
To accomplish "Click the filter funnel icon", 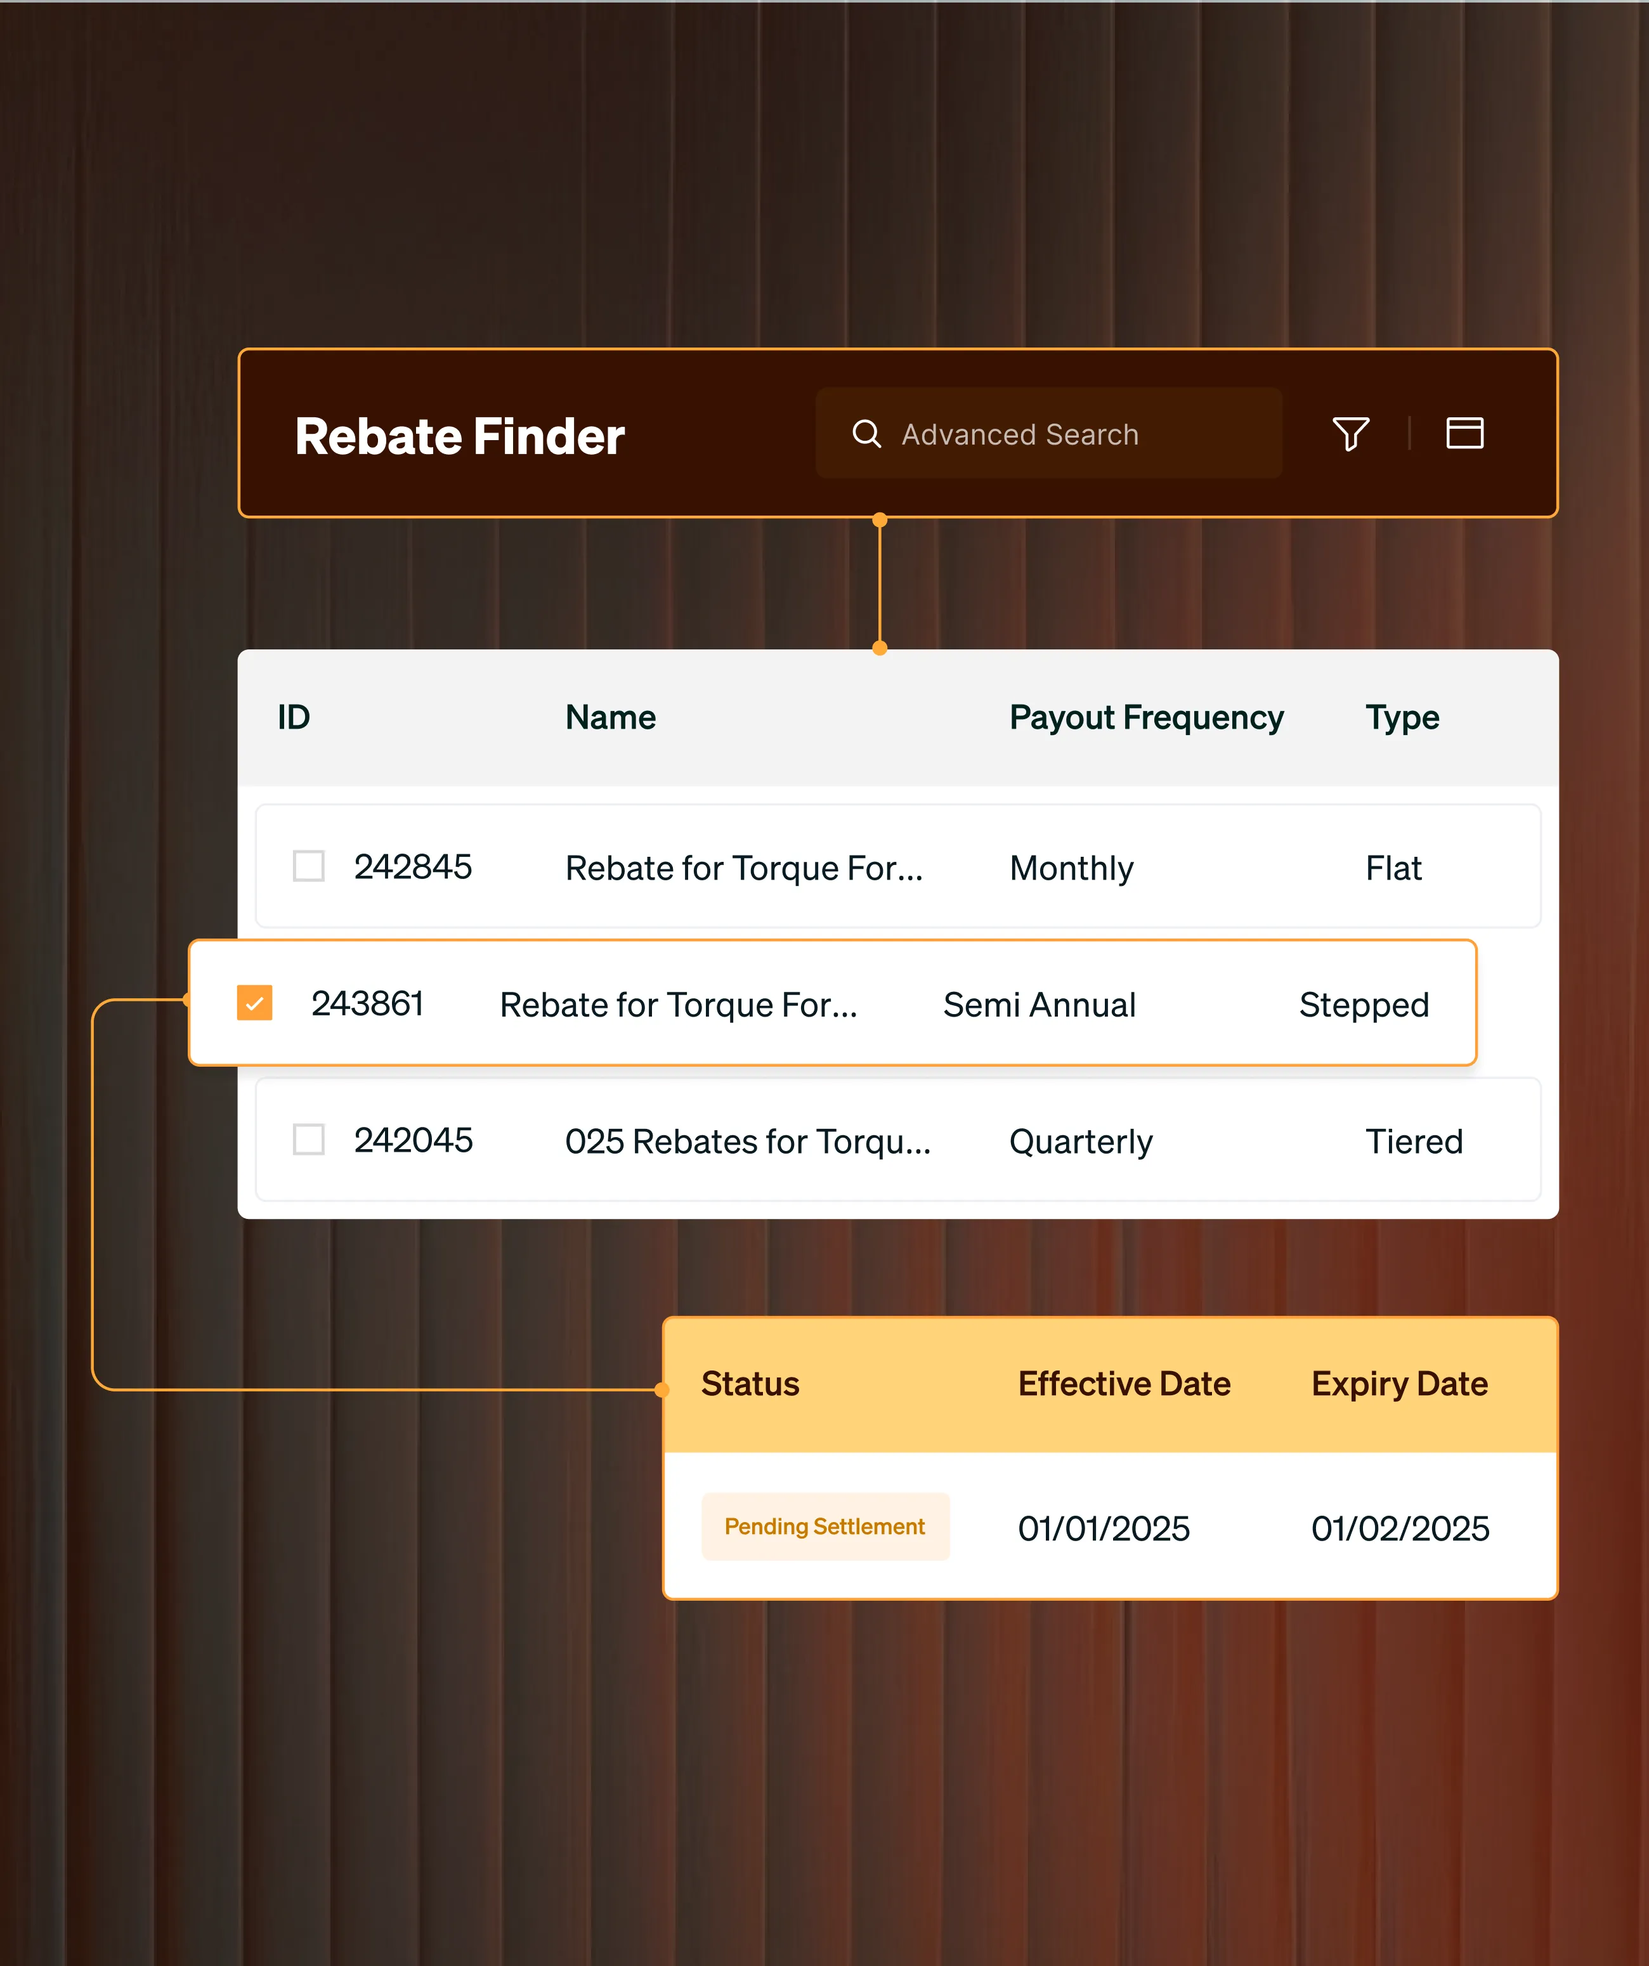I will 1350,433.
